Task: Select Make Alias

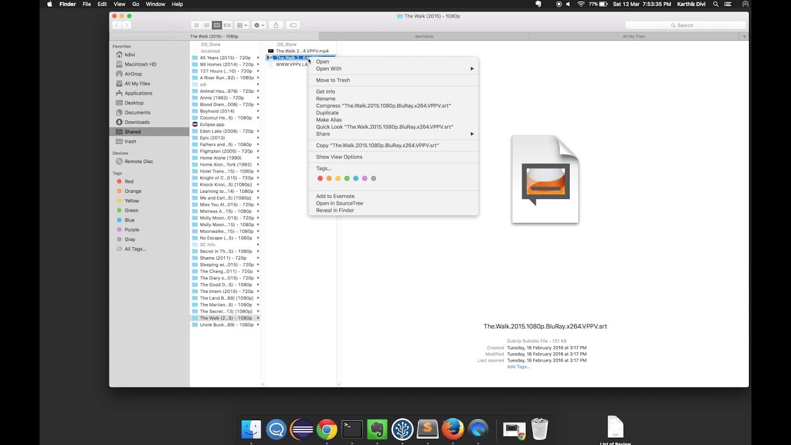Action: click(393, 120)
